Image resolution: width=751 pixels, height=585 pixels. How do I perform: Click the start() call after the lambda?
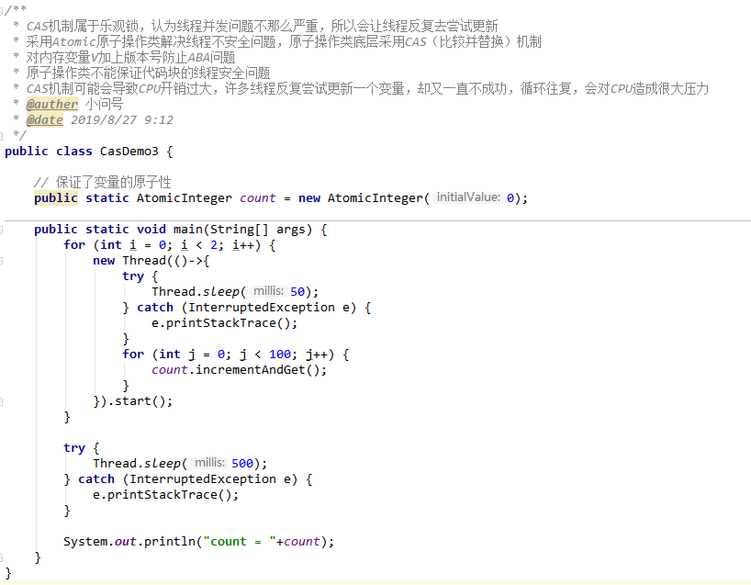[x=140, y=401]
